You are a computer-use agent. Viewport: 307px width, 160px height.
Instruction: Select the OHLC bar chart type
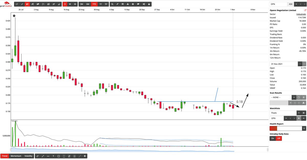click(17, 4)
